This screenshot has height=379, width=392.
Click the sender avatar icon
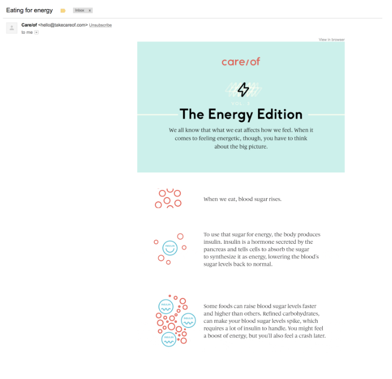(x=11, y=28)
